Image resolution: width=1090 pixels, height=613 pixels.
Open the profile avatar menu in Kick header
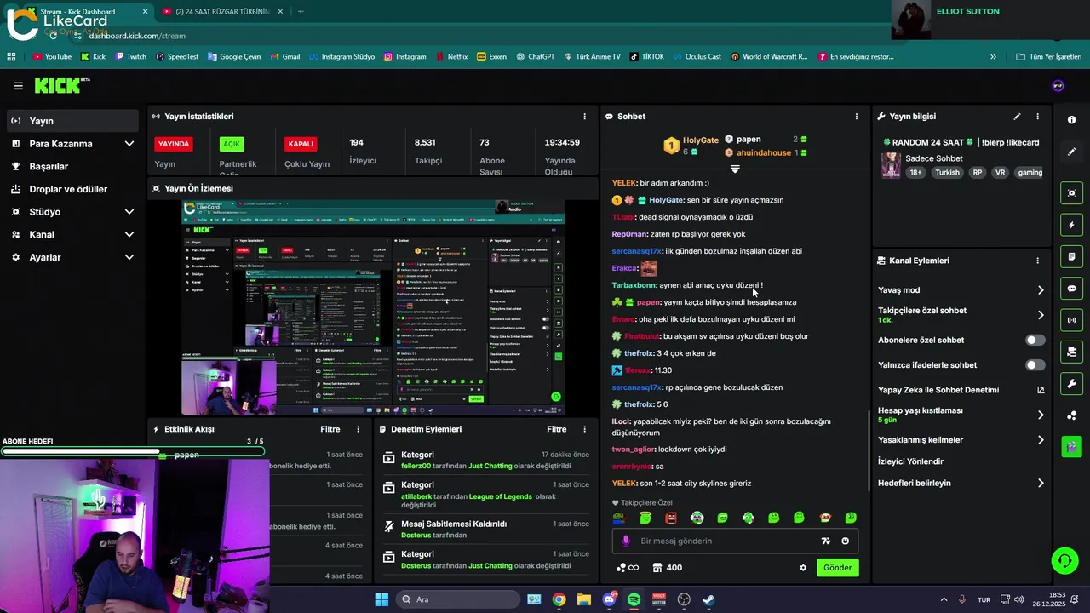(1058, 86)
